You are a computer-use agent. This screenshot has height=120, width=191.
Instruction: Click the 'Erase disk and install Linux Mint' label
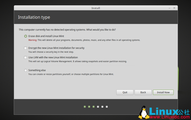click(x=46, y=36)
